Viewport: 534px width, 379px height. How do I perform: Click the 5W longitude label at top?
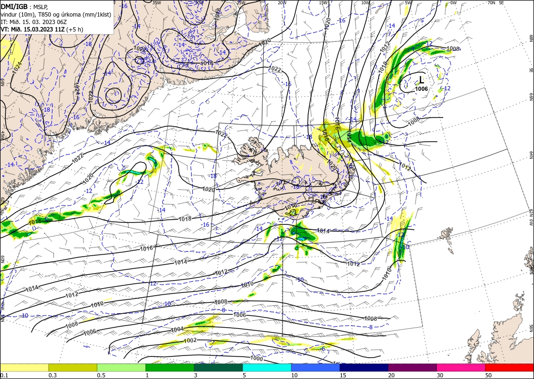[409, 3]
